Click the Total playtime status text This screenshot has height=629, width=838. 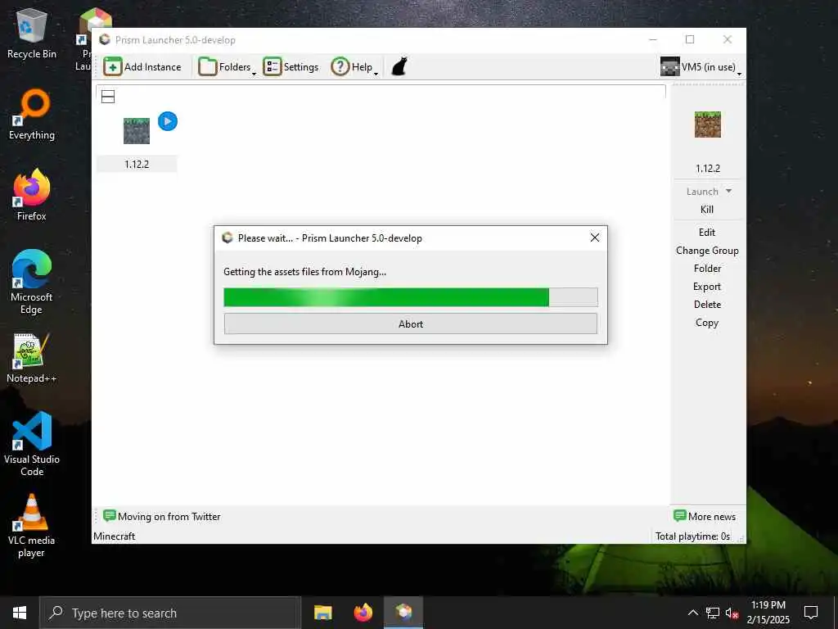(x=692, y=536)
